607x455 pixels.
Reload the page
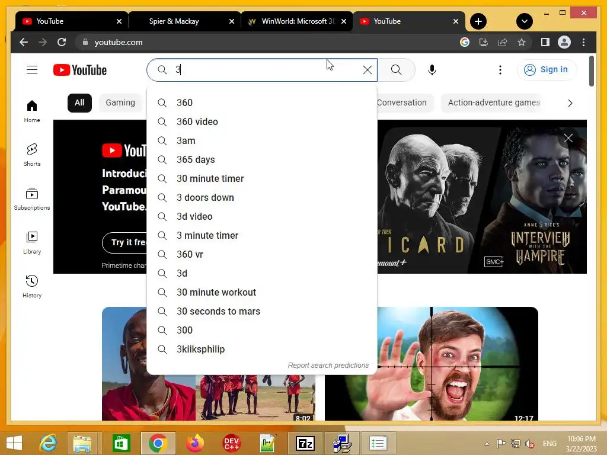[x=62, y=42]
